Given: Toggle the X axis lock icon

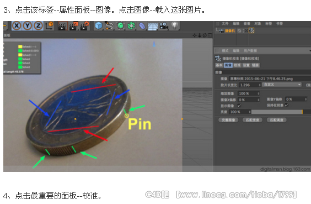Looking at the screenshot, I should (17, 25).
